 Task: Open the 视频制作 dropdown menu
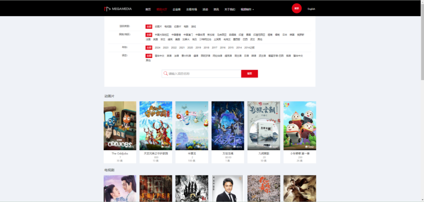tap(247, 9)
